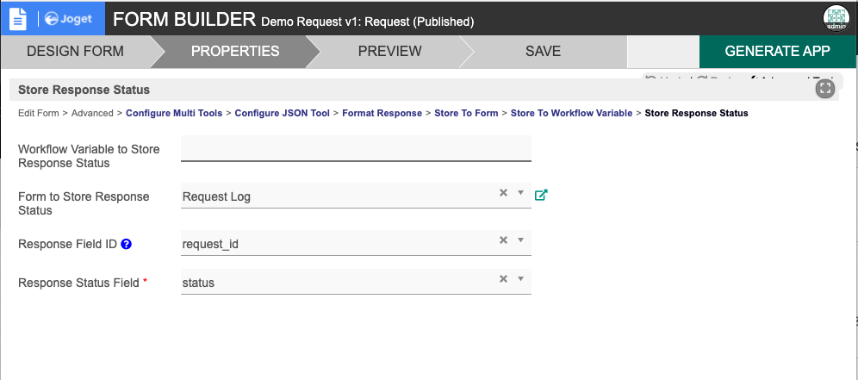Screen dimensions: 858x380
Task: Focus the Workflow Variable to Store Response Status field
Action: coord(356,148)
